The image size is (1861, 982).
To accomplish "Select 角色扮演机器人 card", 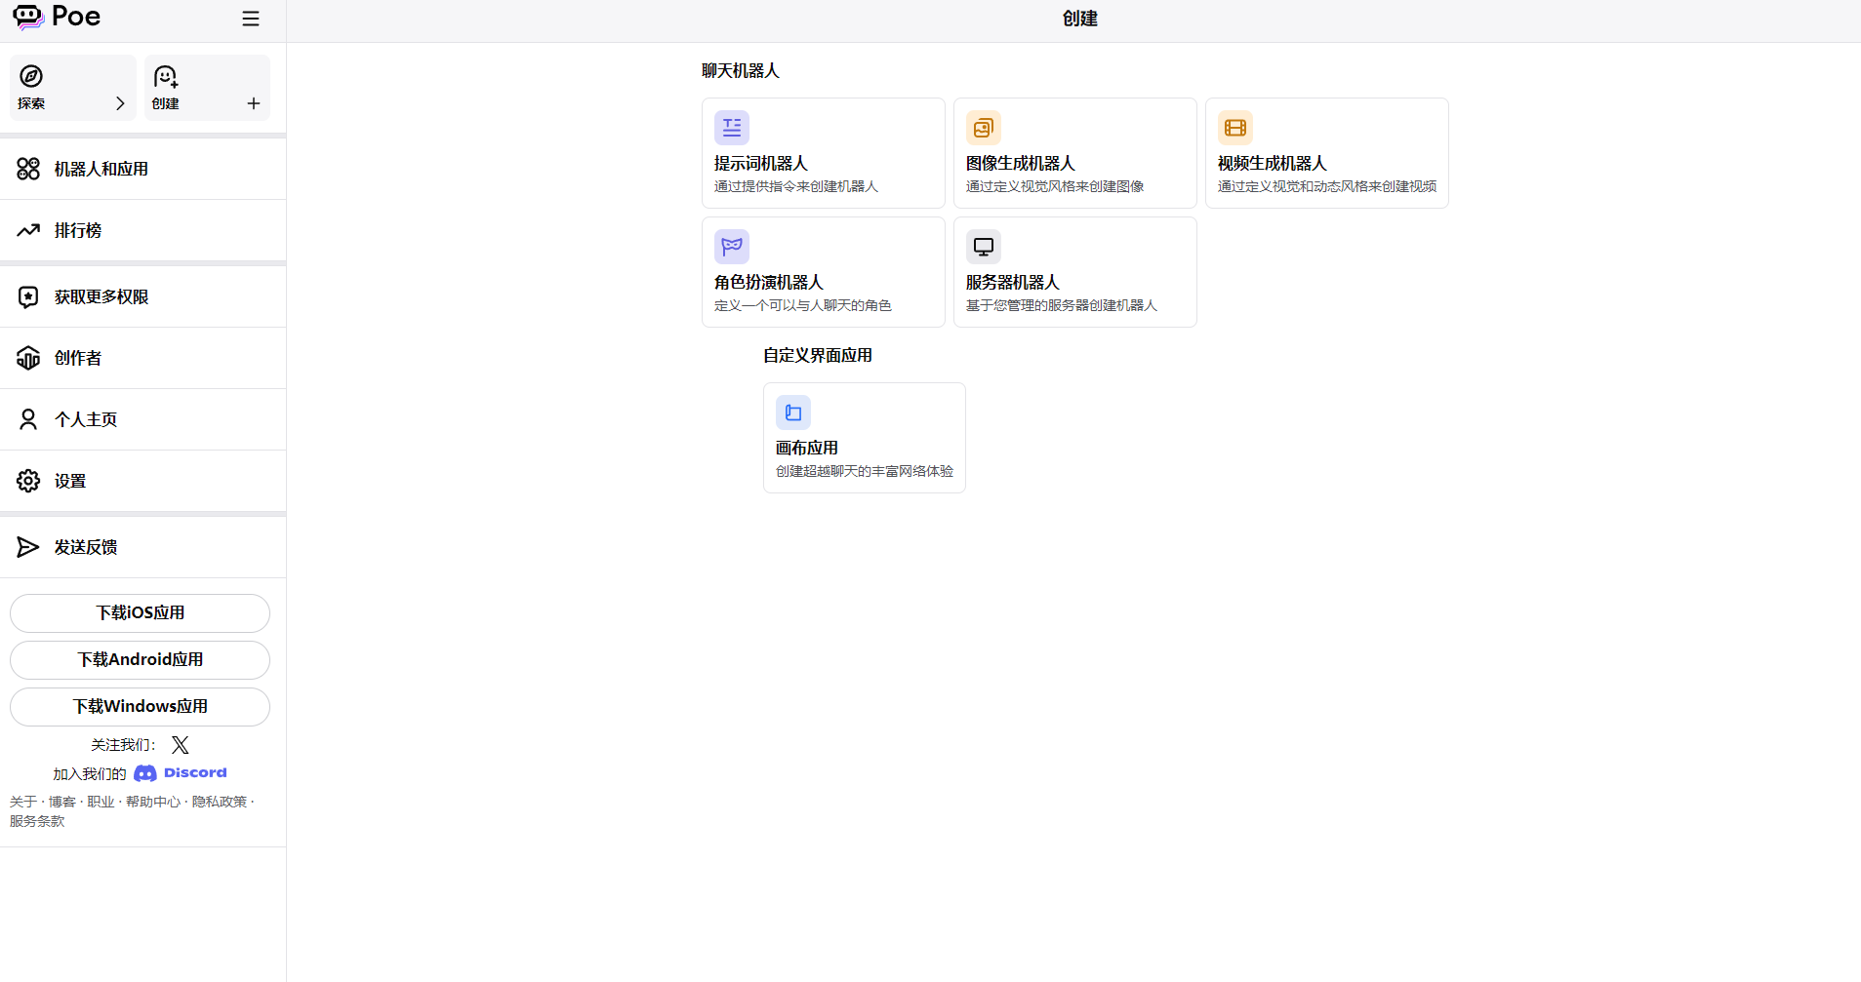I will pyautogui.click(x=823, y=271).
